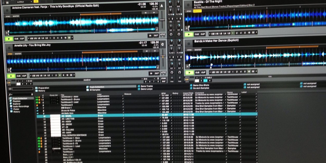Viewport: 326px width, 163px height.
Task: Open the Grid cue type dropdown
Action: (149, 78)
